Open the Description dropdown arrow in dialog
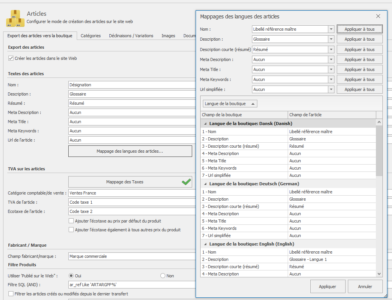Screen dimensions: 392x300 pyautogui.click(x=331, y=39)
